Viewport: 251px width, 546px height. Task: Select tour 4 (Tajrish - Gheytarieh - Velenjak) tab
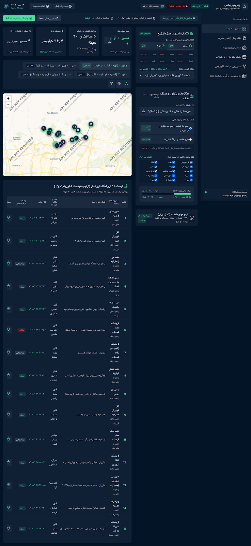click(46, 74)
